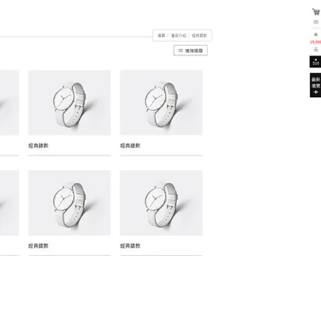Image resolution: width=321 pixels, height=321 pixels.
Task: Click the red cart total price amount
Action: coord(315,43)
